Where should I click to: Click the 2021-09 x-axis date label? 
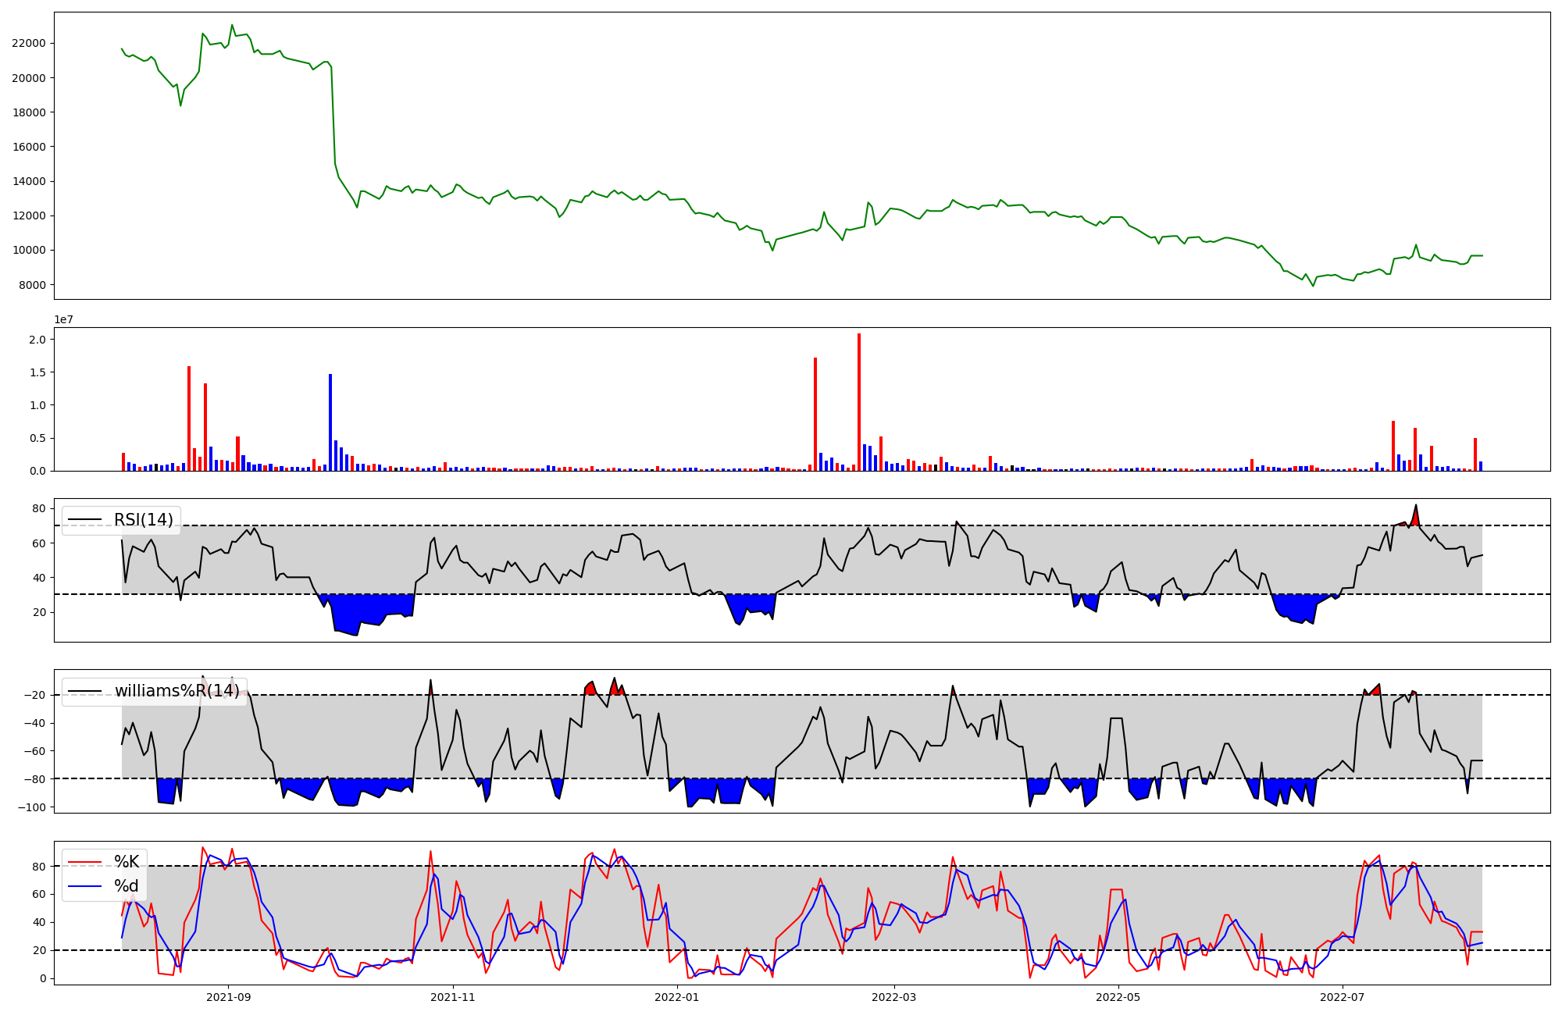(x=229, y=997)
